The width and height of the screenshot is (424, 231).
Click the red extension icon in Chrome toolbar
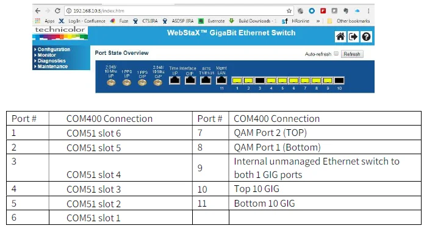tap(323, 11)
